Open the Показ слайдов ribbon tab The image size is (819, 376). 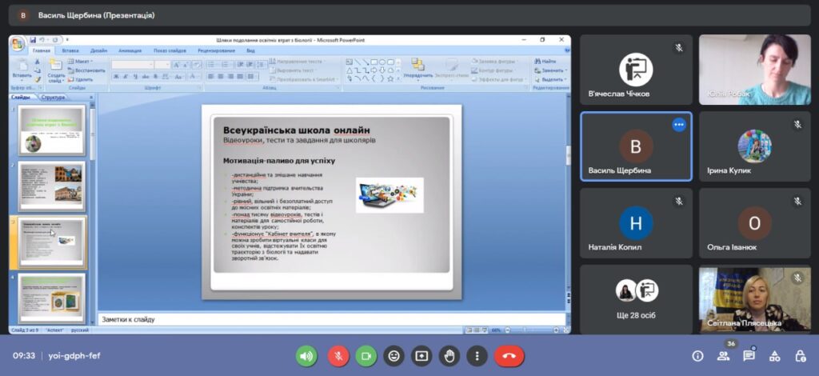click(170, 50)
